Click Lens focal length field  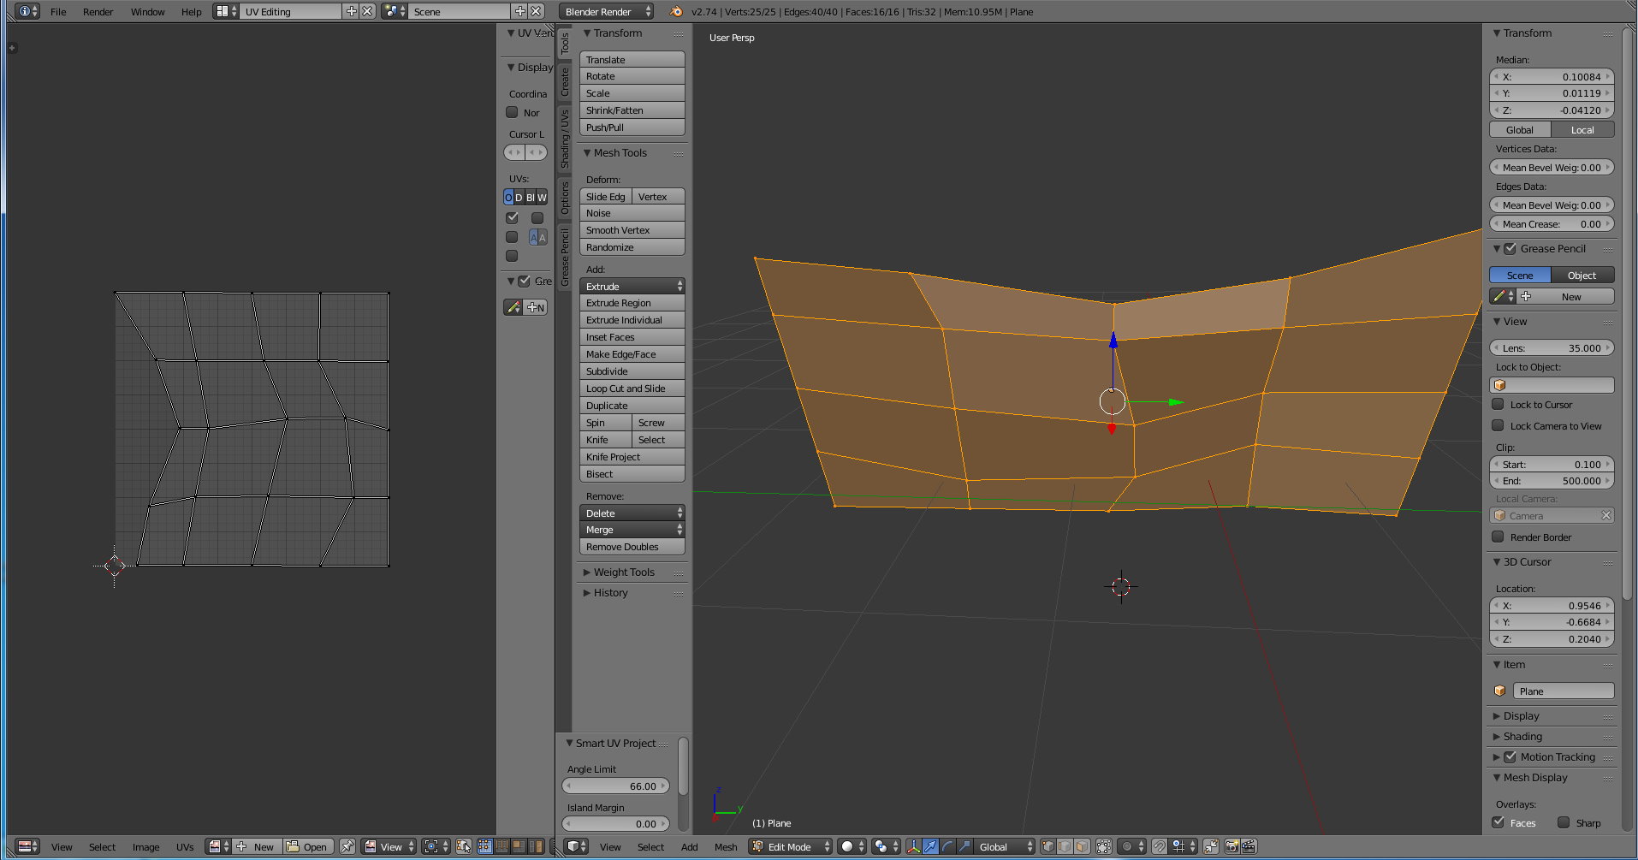[1552, 348]
